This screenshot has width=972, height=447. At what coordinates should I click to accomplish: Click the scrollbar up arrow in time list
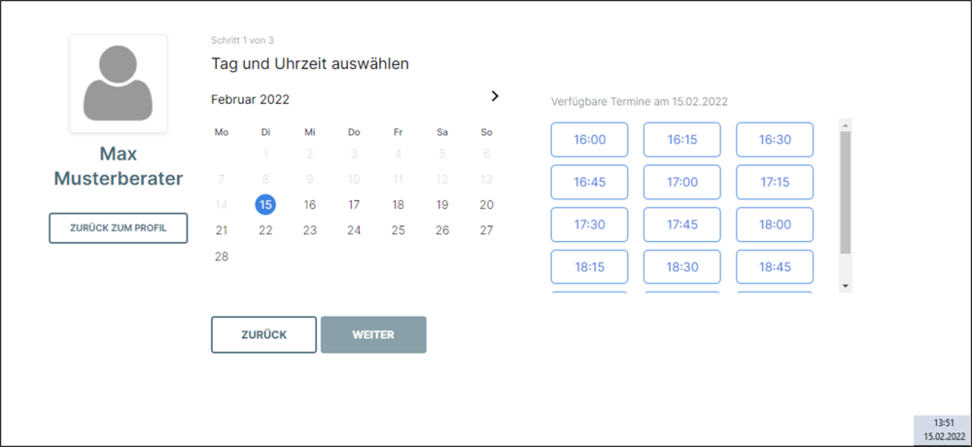point(846,125)
